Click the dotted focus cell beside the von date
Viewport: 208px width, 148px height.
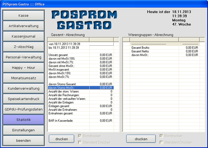(102, 44)
